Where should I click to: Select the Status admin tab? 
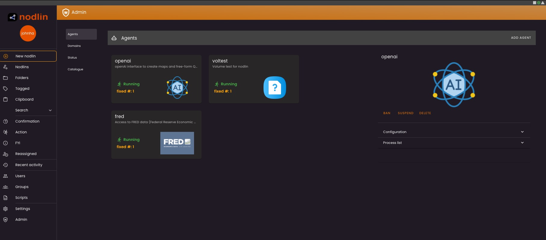(x=72, y=58)
